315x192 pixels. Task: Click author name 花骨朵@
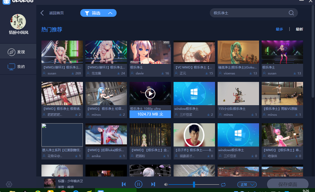[55, 156]
